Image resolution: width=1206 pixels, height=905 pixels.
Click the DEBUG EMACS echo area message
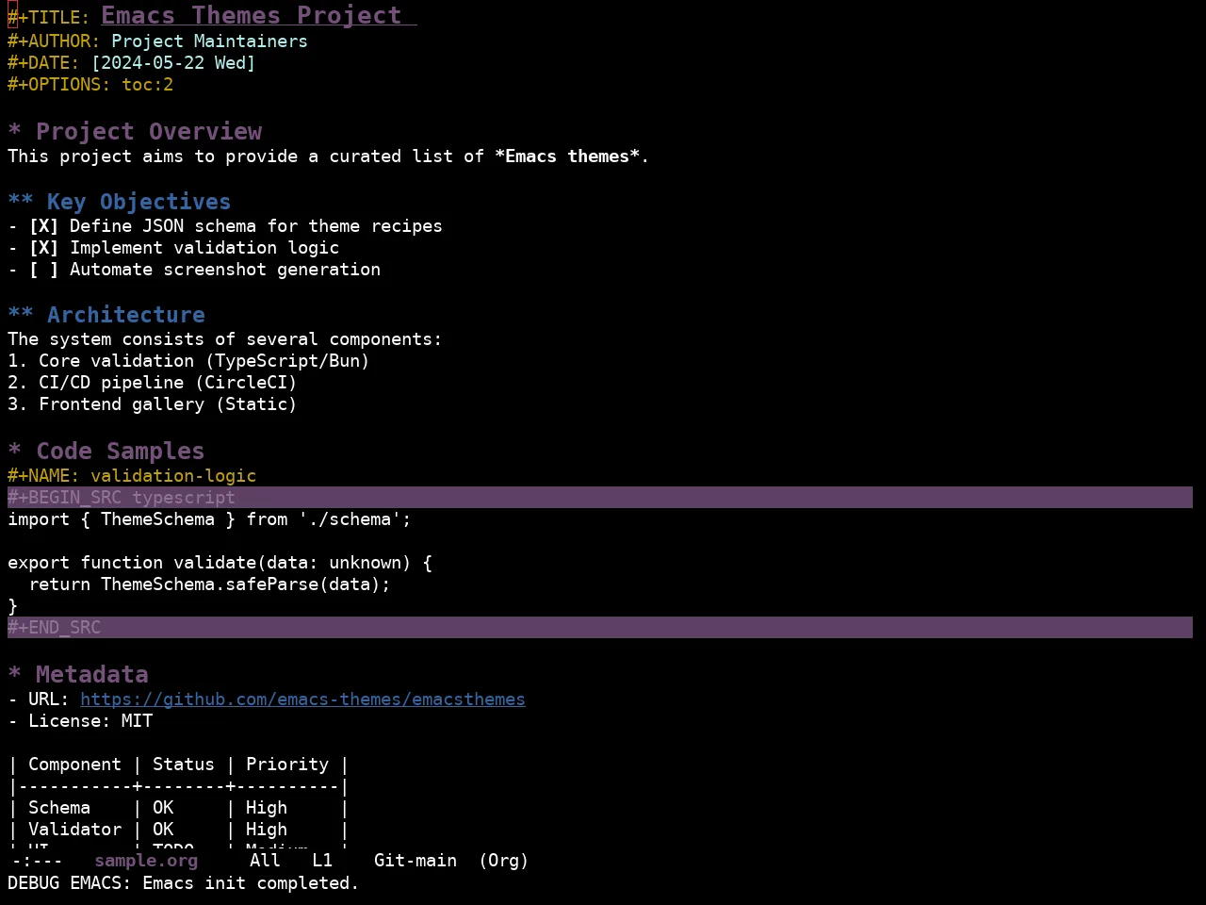click(x=184, y=883)
